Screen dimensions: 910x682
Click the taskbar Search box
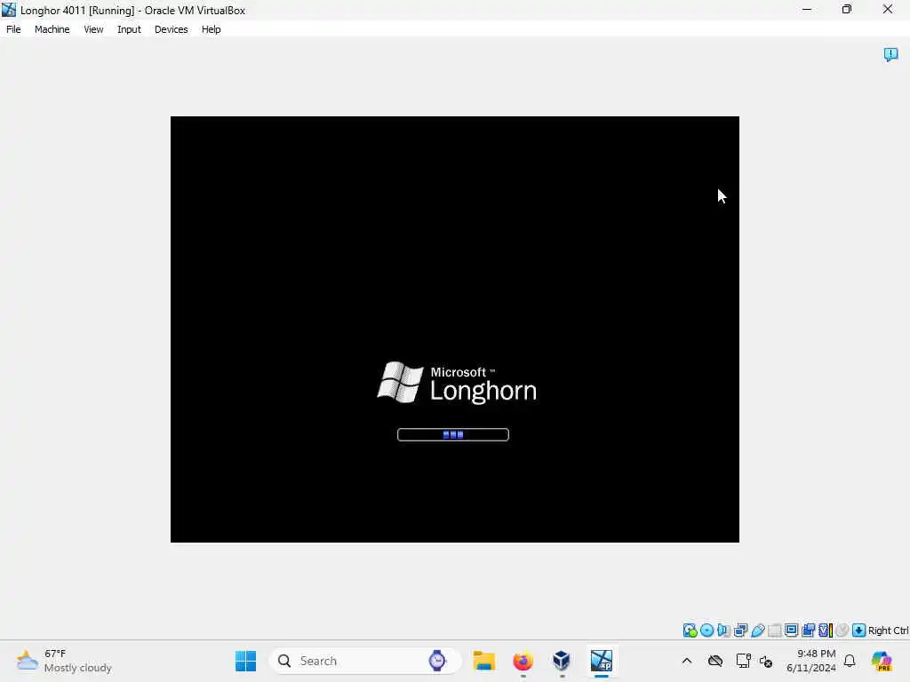[365, 661]
